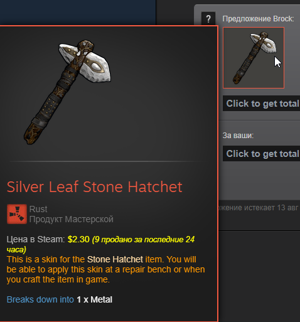Click the skin description paragraph
Image resolution: width=300 pixels, height=322 pixels.
(x=105, y=269)
